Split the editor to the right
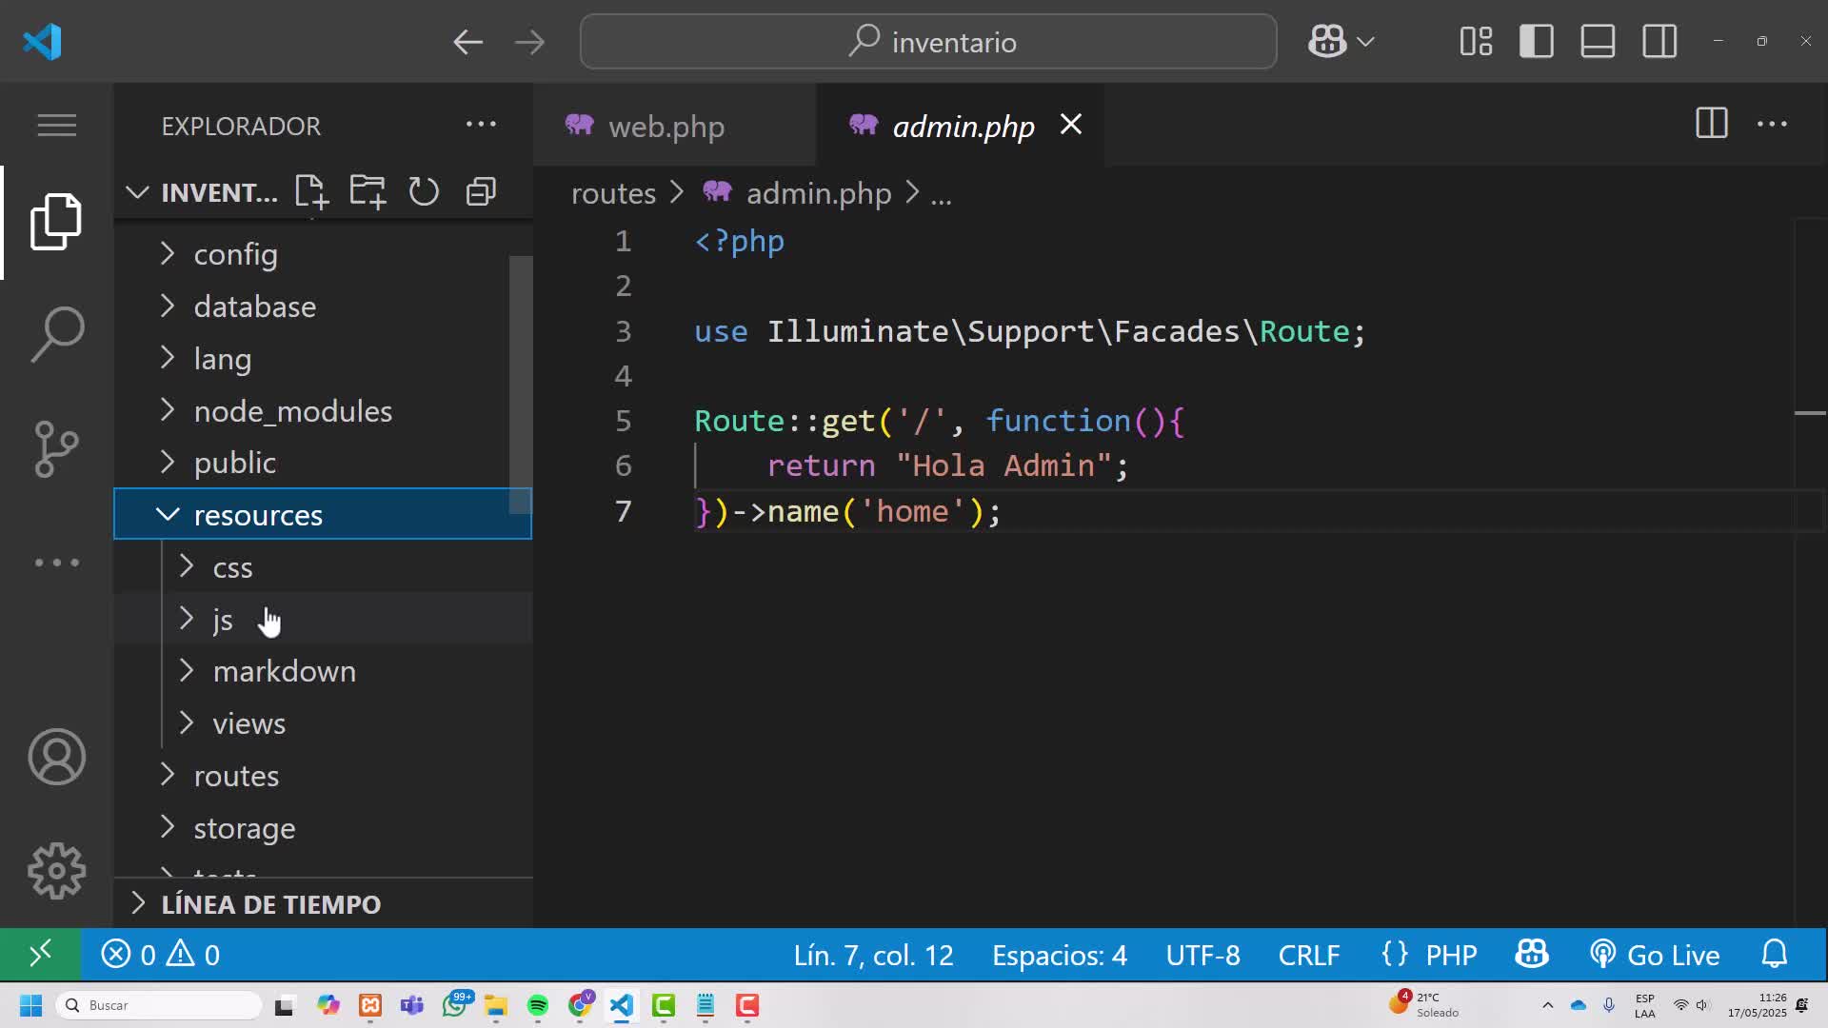The height and width of the screenshot is (1028, 1828). [x=1711, y=124]
